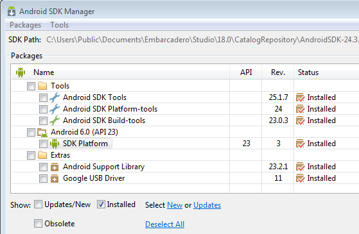The height and width of the screenshot is (234, 359).
Task: Check the Android SDK Build-tools checkbox
Action: 43,121
